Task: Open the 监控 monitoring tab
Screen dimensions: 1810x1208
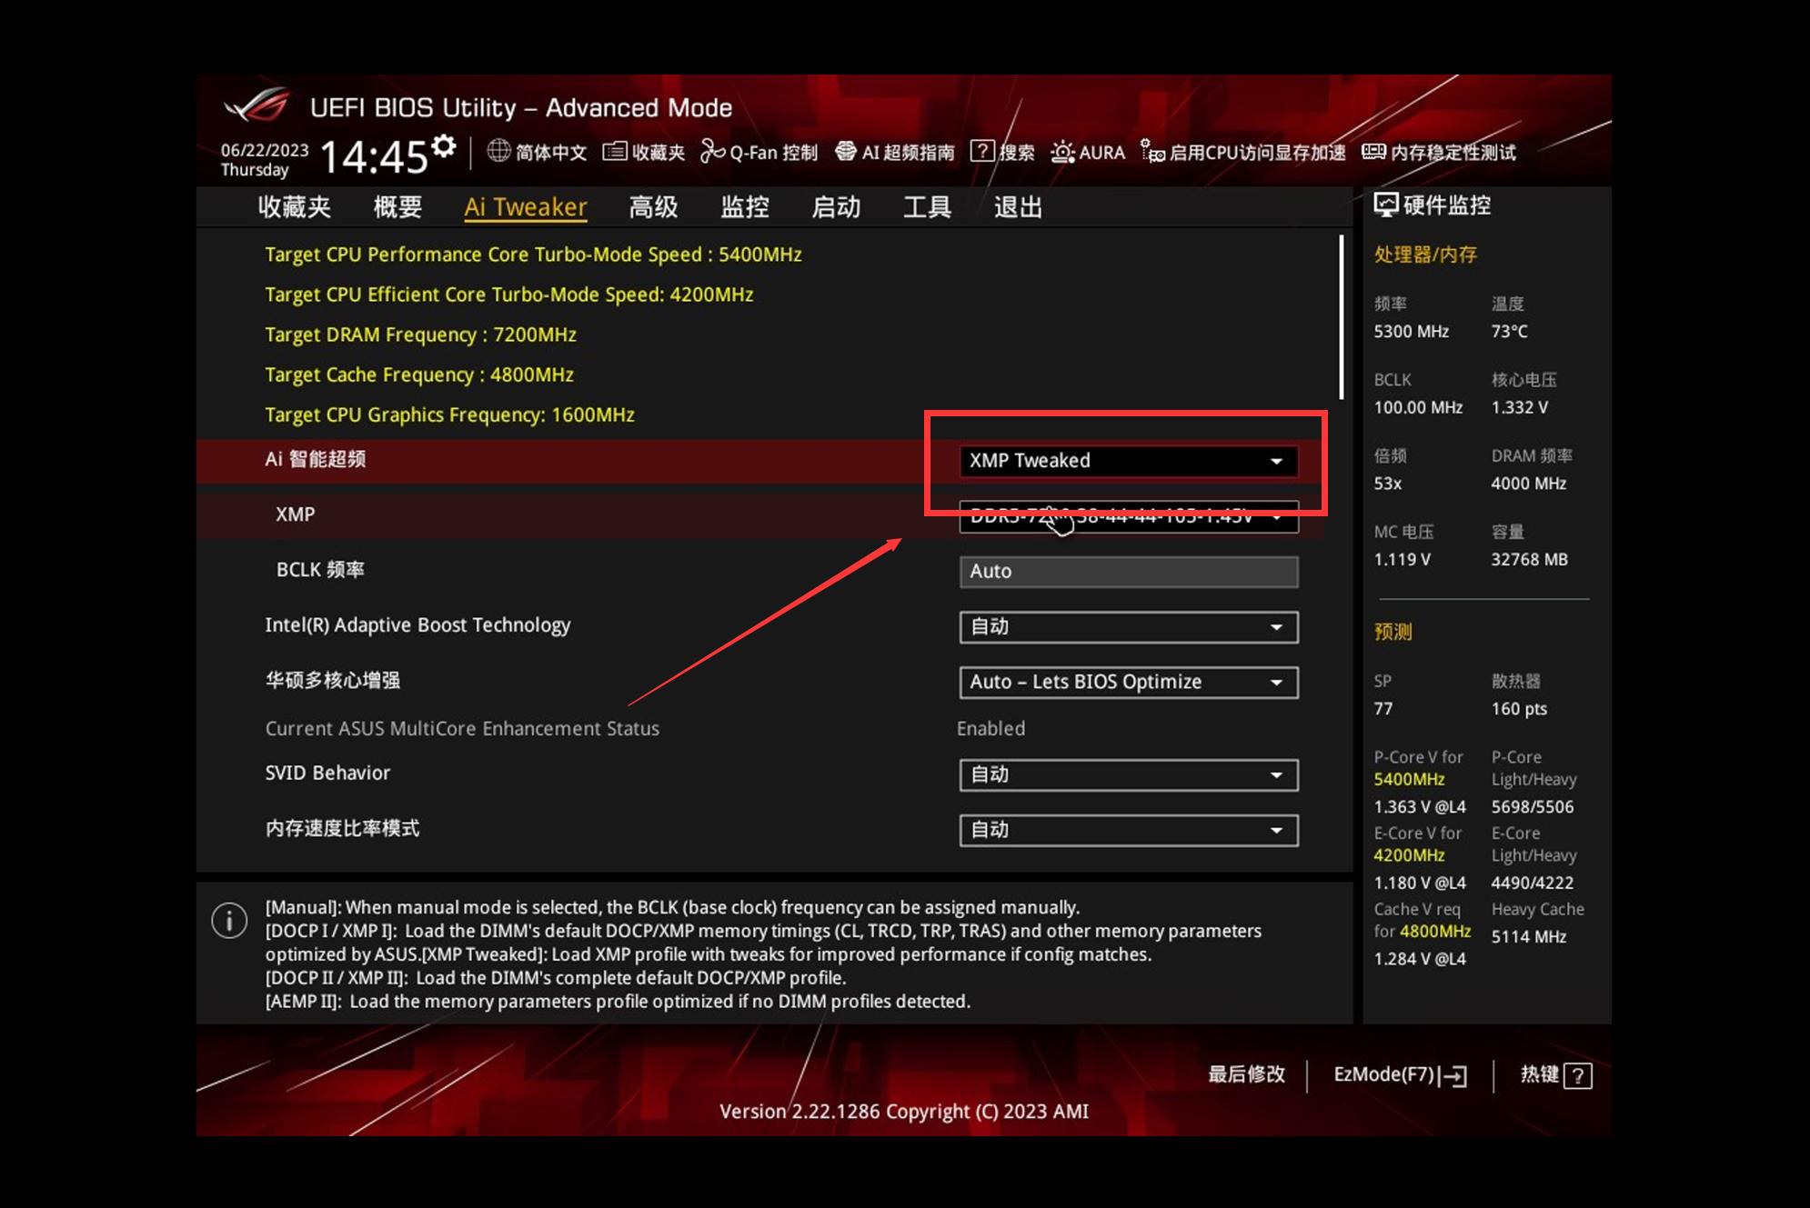Action: tap(745, 206)
